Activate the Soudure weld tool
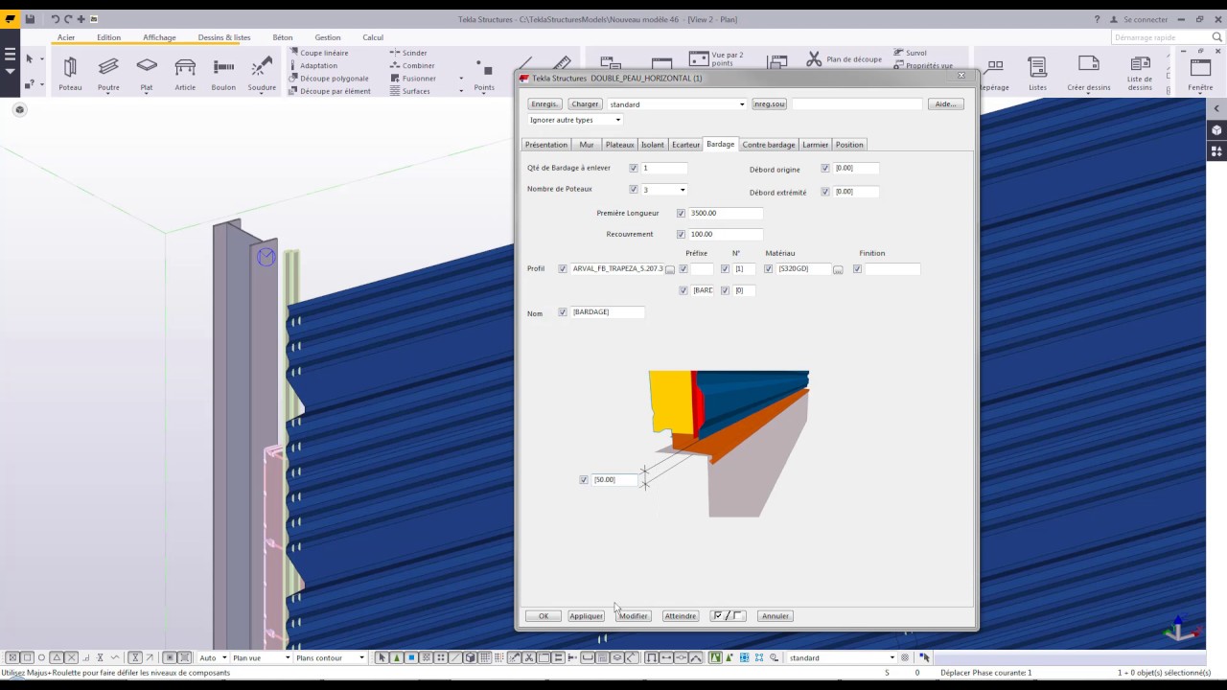1227x690 pixels. coord(262,73)
